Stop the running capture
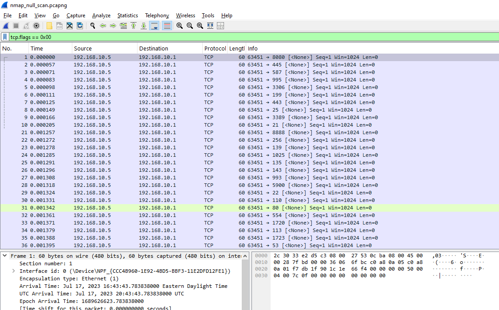 coord(16,25)
